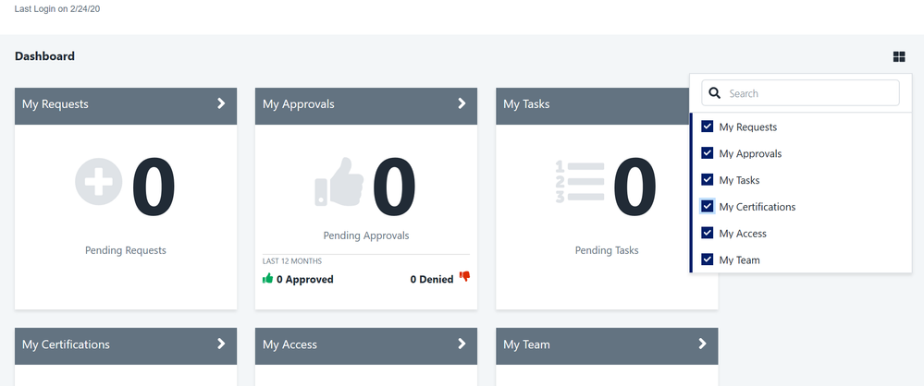Click the large thumbs-up Pending Approvals icon
The width and height of the screenshot is (924, 386).
point(338,183)
